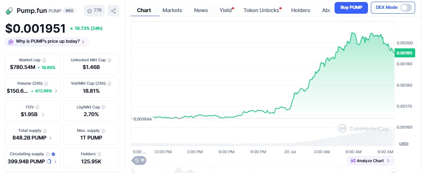Open chevron on Why is PUMP's price up
Screen dimensions: 422x173
[83, 42]
